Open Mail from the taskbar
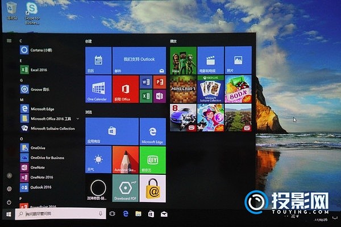This screenshot has height=227, width=341. coord(164,215)
